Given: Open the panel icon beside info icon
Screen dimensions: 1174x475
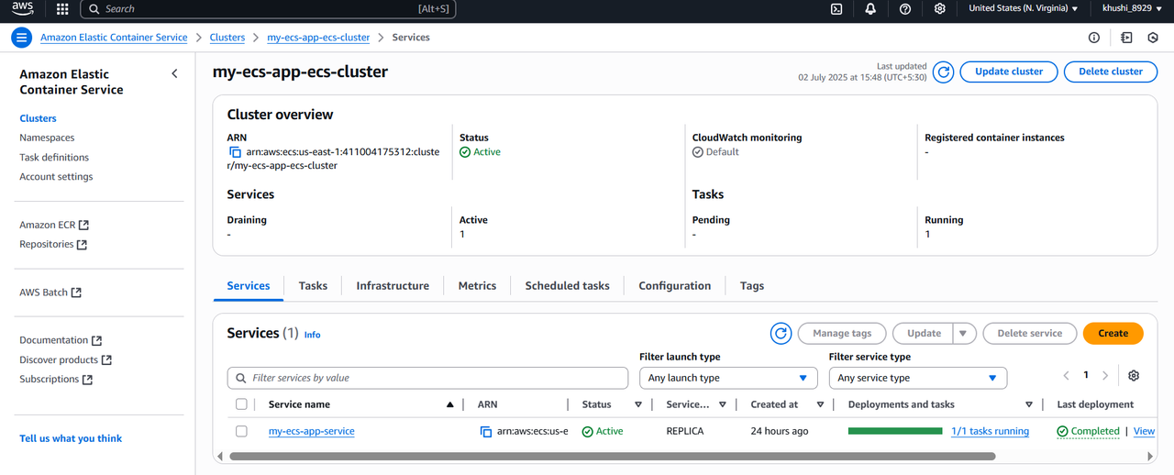Looking at the screenshot, I should coord(1126,38).
